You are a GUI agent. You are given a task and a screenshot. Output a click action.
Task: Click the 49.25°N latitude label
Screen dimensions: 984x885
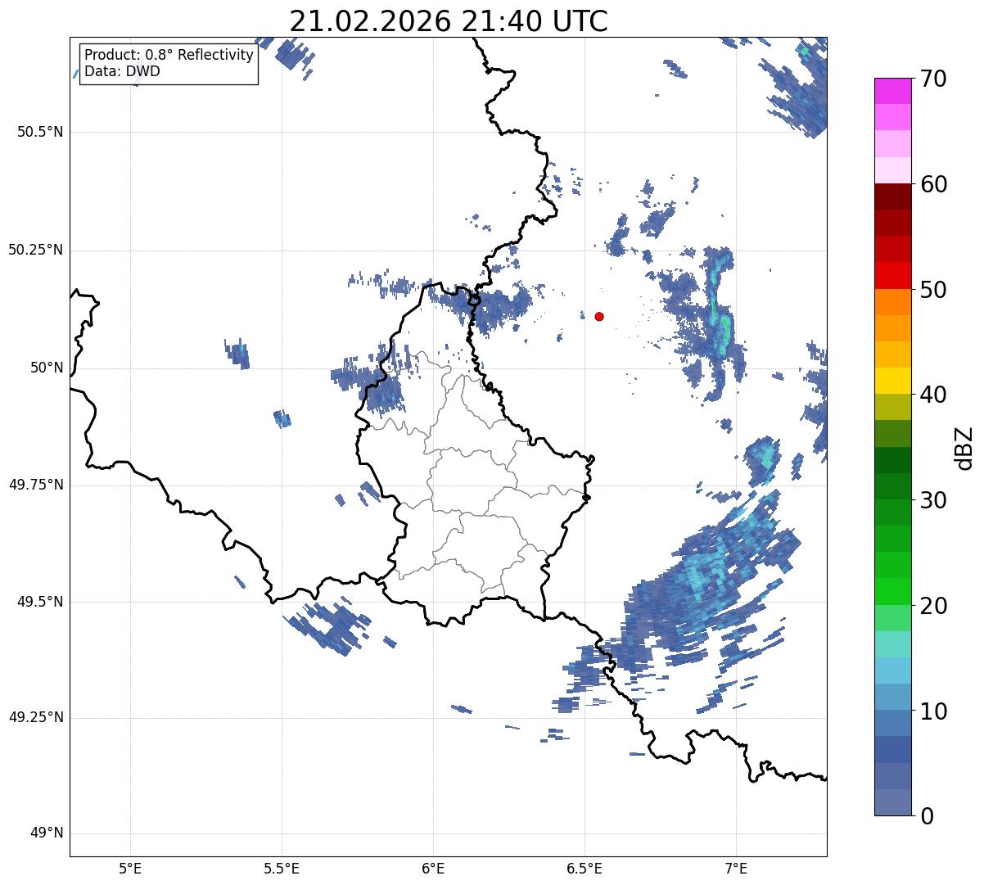pos(35,718)
